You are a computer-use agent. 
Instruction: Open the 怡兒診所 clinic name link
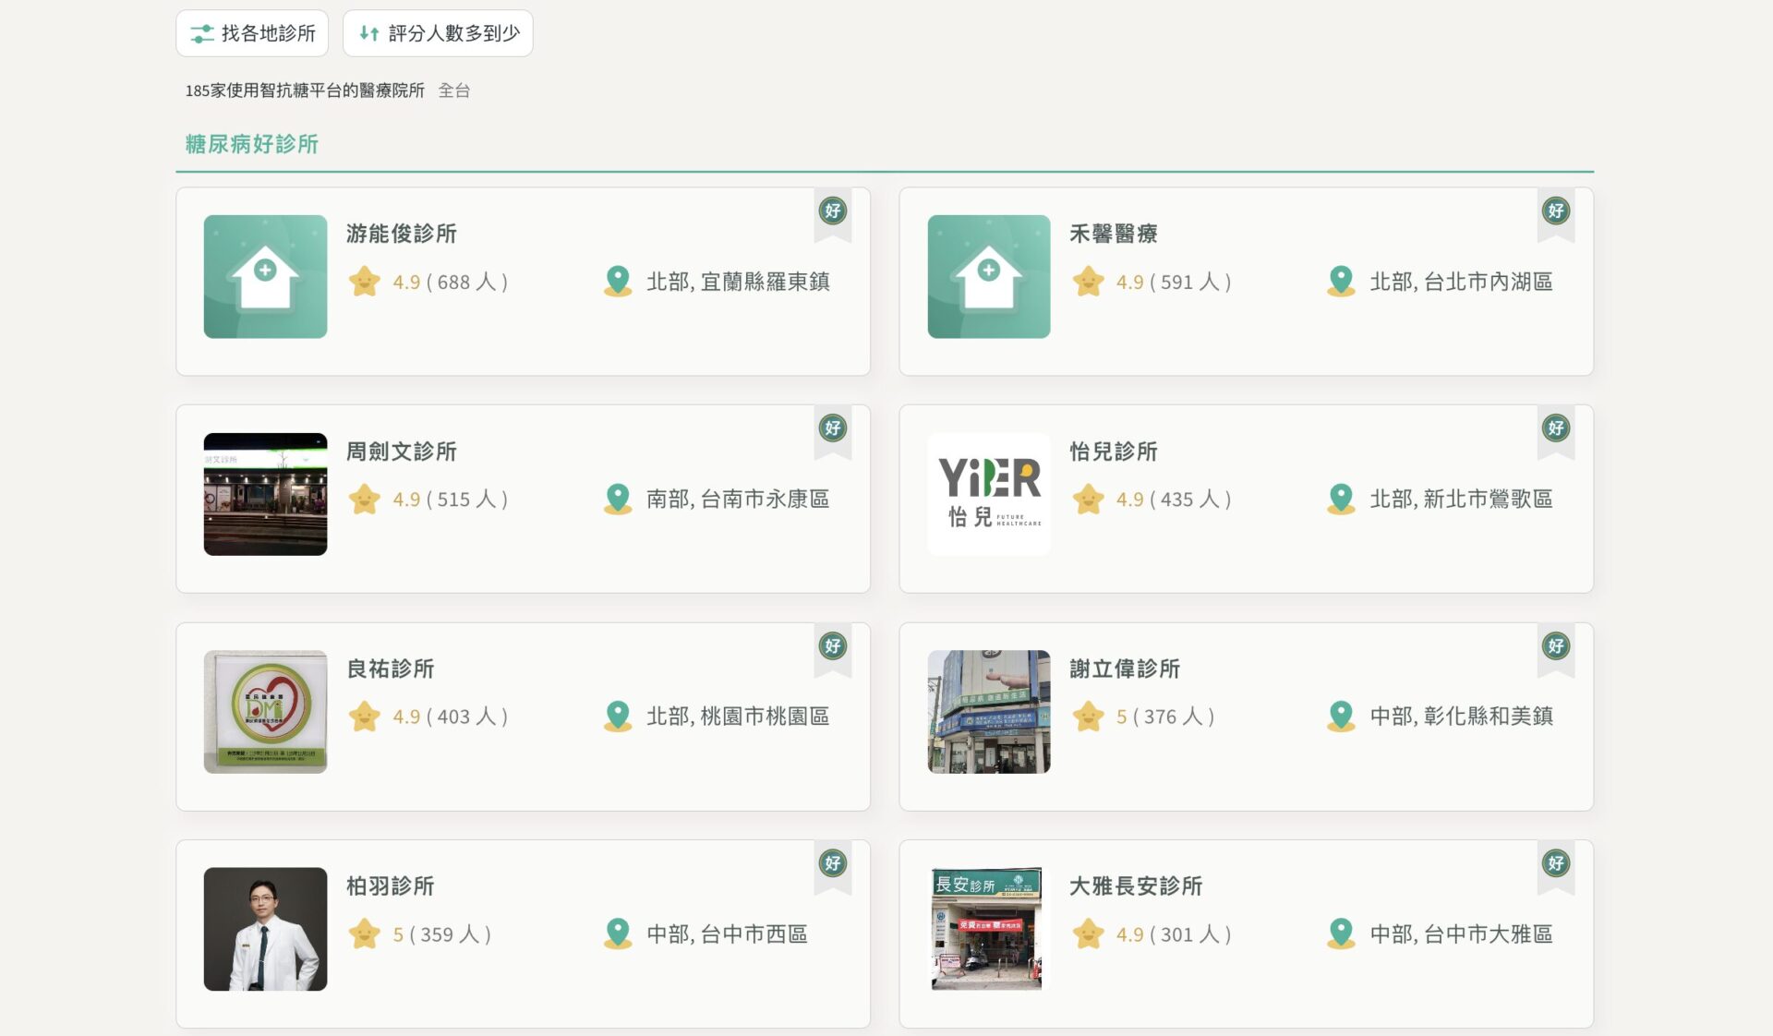tap(1113, 452)
